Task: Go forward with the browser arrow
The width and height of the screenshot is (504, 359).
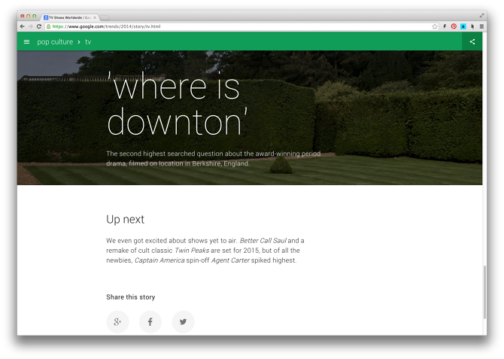Action: pyautogui.click(x=31, y=26)
